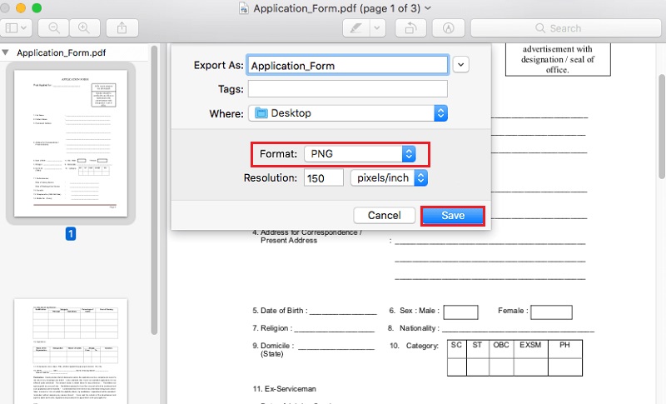The width and height of the screenshot is (666, 404).
Task: Click the cell under the SC category
Action: (456, 367)
